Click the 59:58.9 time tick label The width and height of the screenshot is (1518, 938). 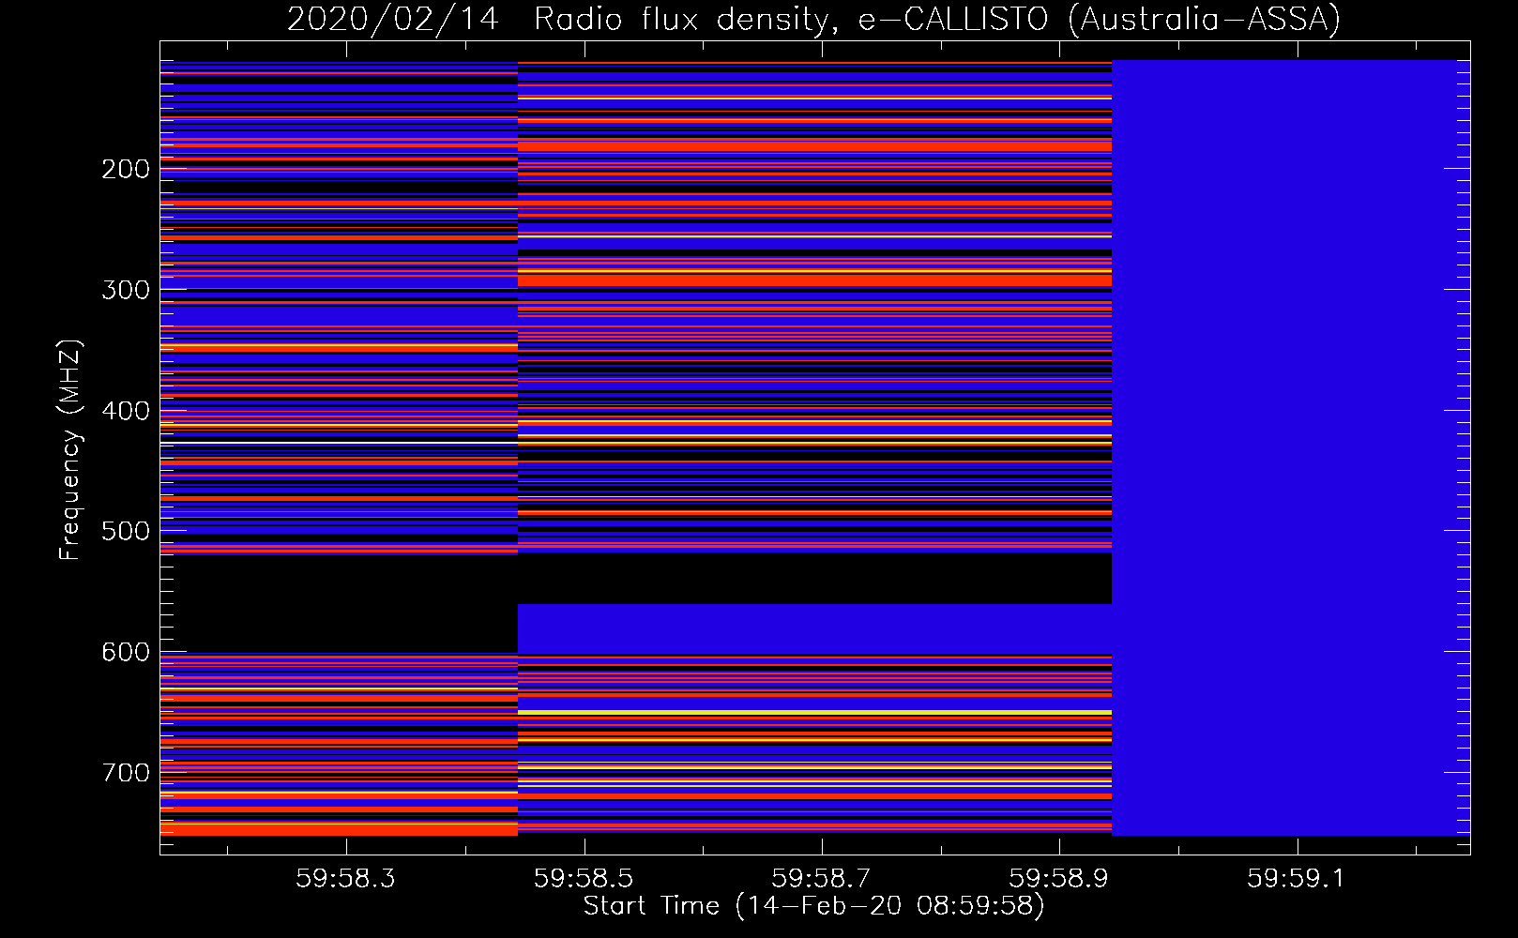1058,879
